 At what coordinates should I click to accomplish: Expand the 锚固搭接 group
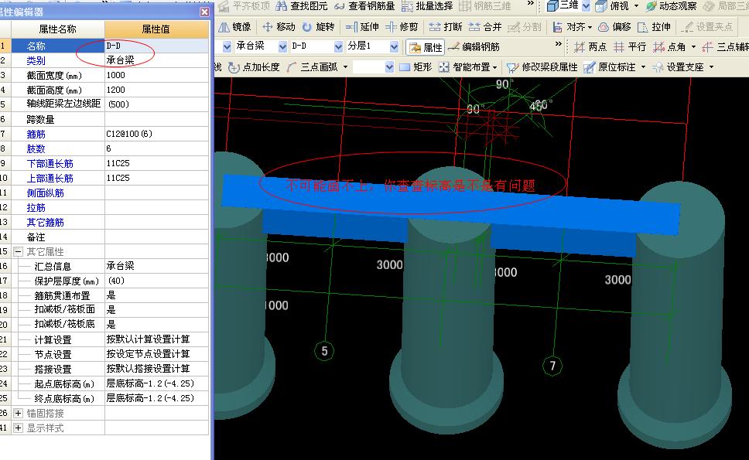coord(18,414)
